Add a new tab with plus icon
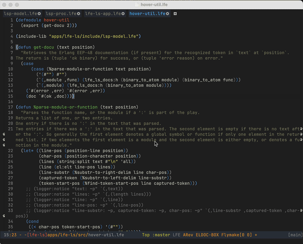This screenshot has height=244, width=303. pos(175,13)
